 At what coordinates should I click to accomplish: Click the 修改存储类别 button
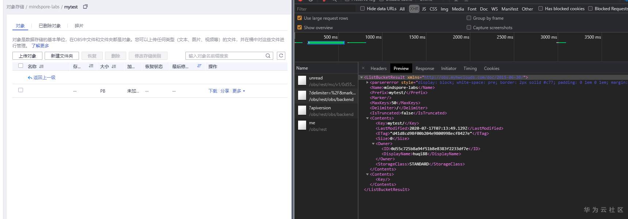[148, 56]
